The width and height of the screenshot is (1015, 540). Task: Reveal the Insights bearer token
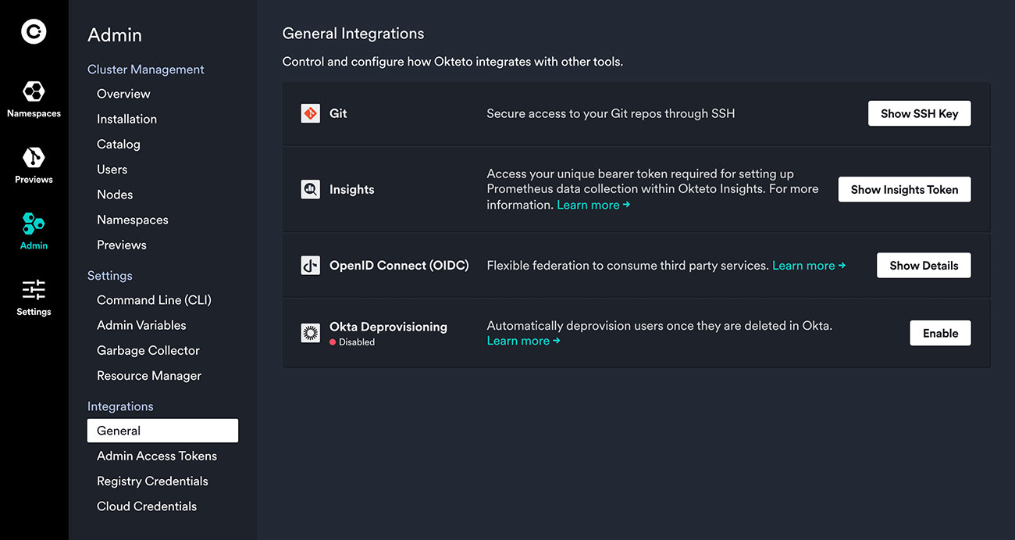pos(904,189)
